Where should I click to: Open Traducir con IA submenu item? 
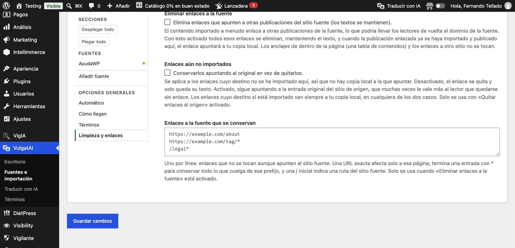click(x=21, y=189)
